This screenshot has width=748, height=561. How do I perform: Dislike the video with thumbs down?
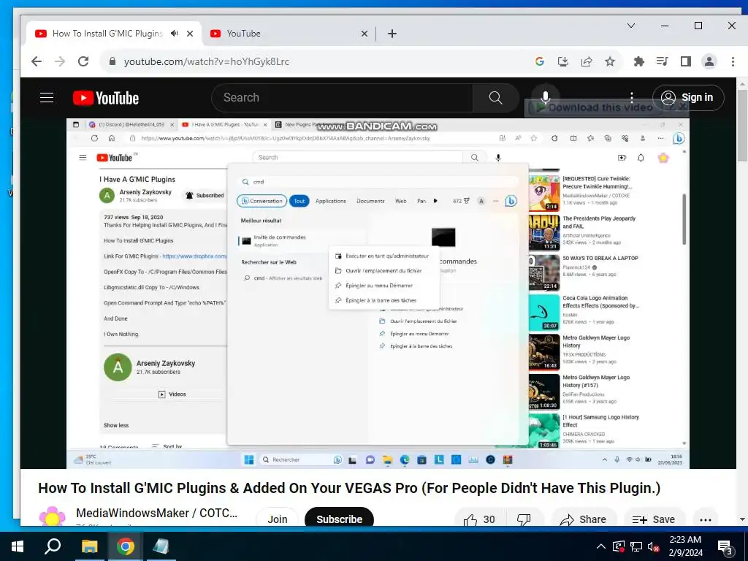[x=524, y=519]
